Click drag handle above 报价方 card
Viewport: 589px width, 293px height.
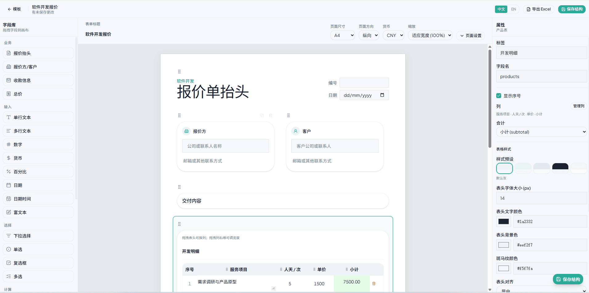pos(179,115)
